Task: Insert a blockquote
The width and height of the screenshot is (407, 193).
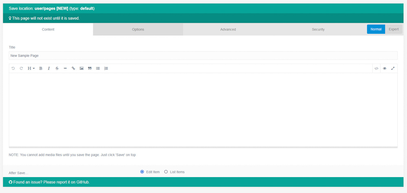Action: 90,68
